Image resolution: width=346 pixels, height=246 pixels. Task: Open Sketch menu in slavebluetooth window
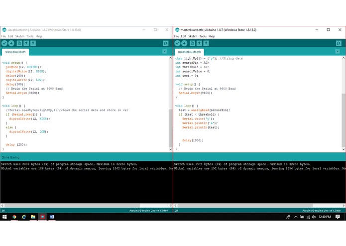pos(19,36)
